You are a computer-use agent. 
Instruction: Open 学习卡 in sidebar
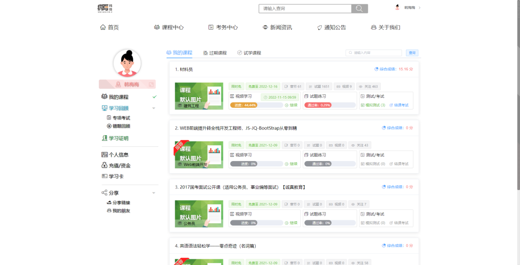(112, 177)
